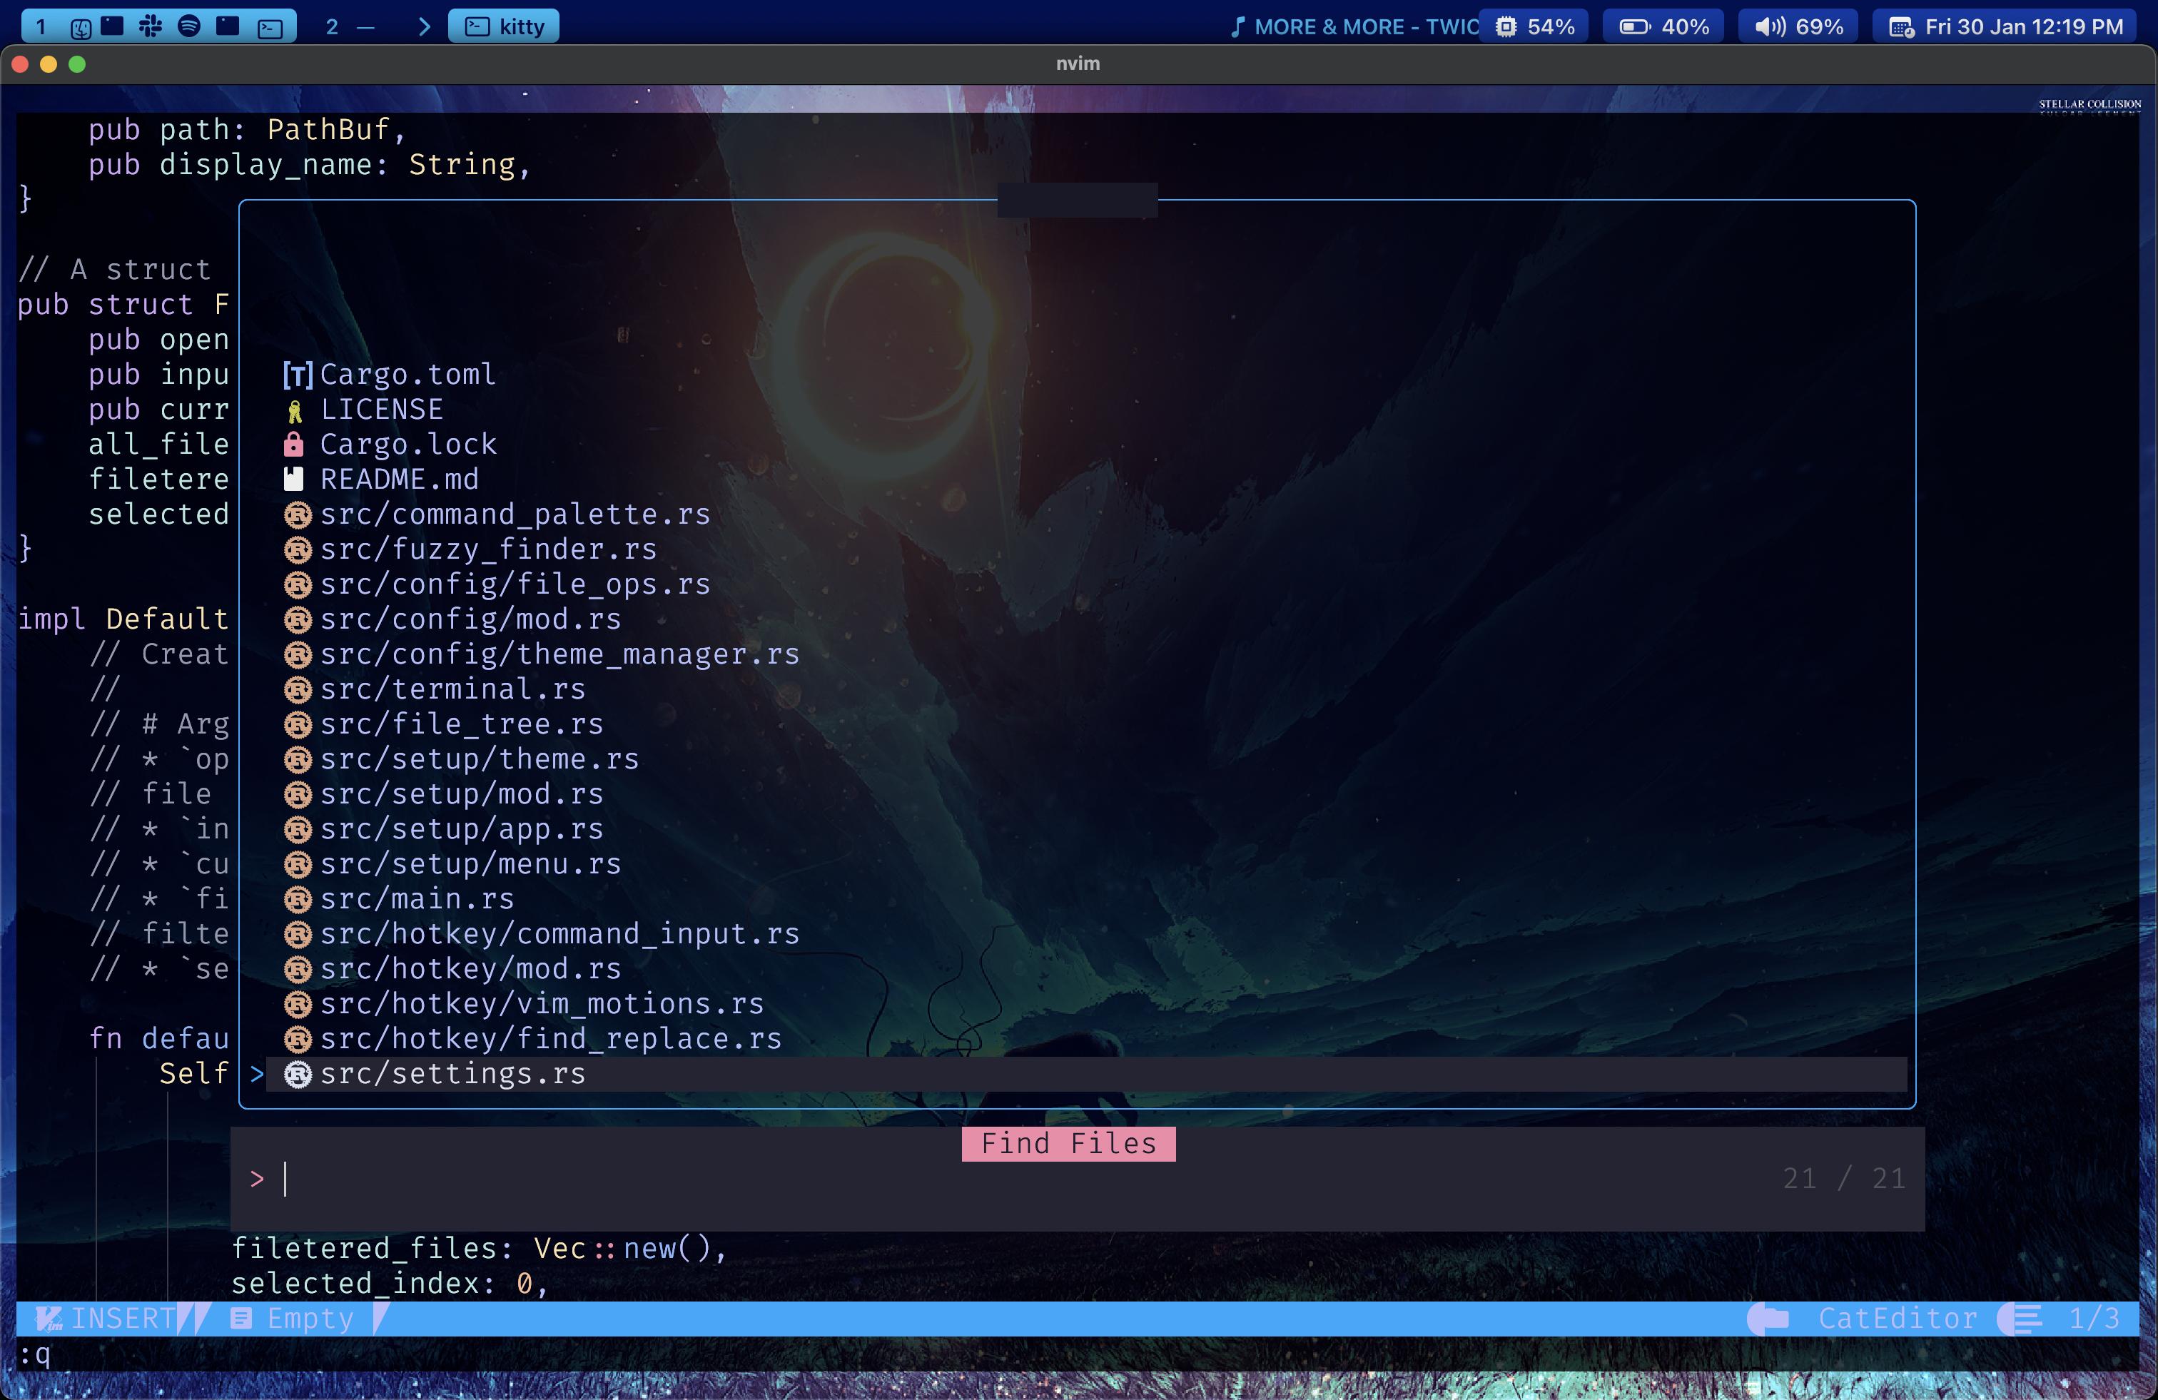This screenshot has height=1400, width=2158.
Task: Click the LICENSE file icon
Action: pos(295,411)
